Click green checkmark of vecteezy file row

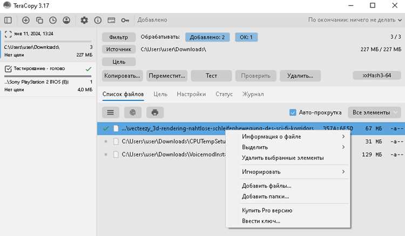pyautogui.click(x=106, y=128)
